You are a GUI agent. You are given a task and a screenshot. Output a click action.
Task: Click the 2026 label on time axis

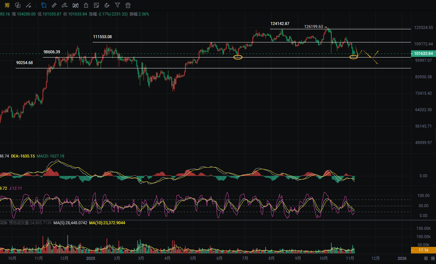click(402, 258)
